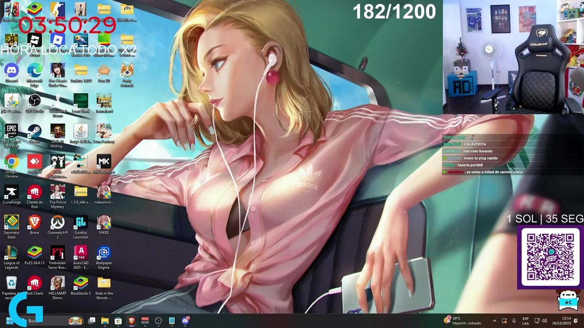584x328 pixels.
Task: Select the PvZ3 26.0.13 icon
Action: point(35,256)
